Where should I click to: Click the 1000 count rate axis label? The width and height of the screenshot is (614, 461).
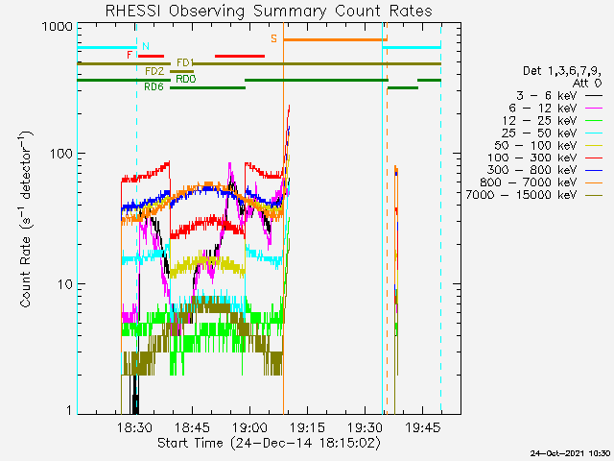click(58, 26)
